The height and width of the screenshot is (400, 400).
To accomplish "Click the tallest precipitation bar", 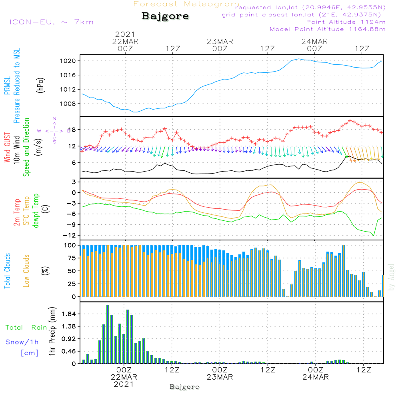I will pyautogui.click(x=108, y=334).
